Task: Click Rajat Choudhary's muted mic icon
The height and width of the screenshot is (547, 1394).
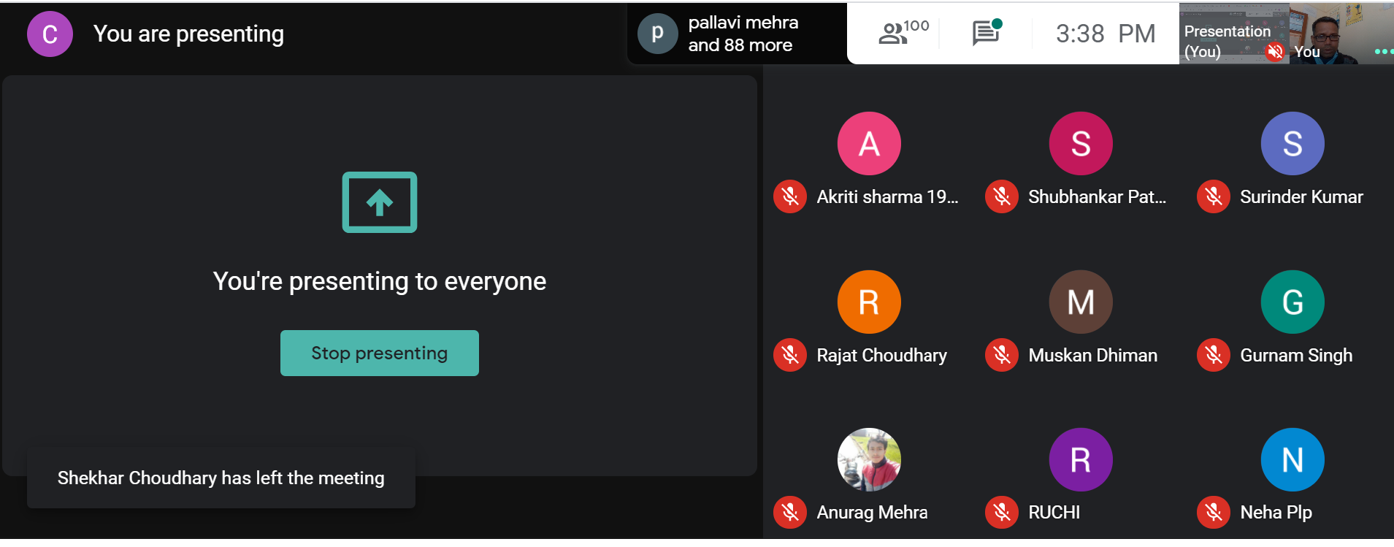Action: tap(790, 355)
